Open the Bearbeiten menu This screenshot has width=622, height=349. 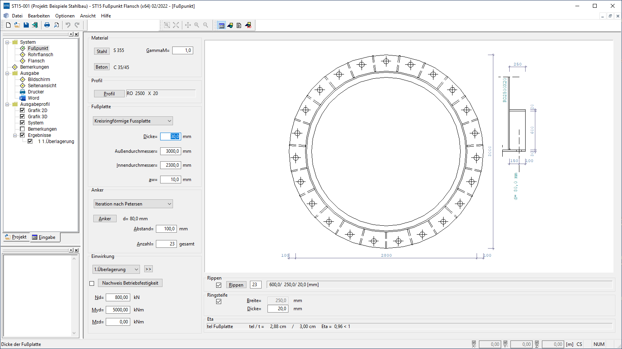coord(39,16)
